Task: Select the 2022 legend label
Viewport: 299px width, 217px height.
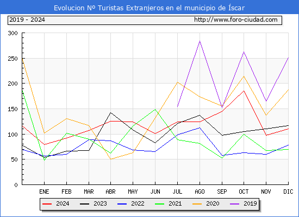Action: click(x=138, y=203)
